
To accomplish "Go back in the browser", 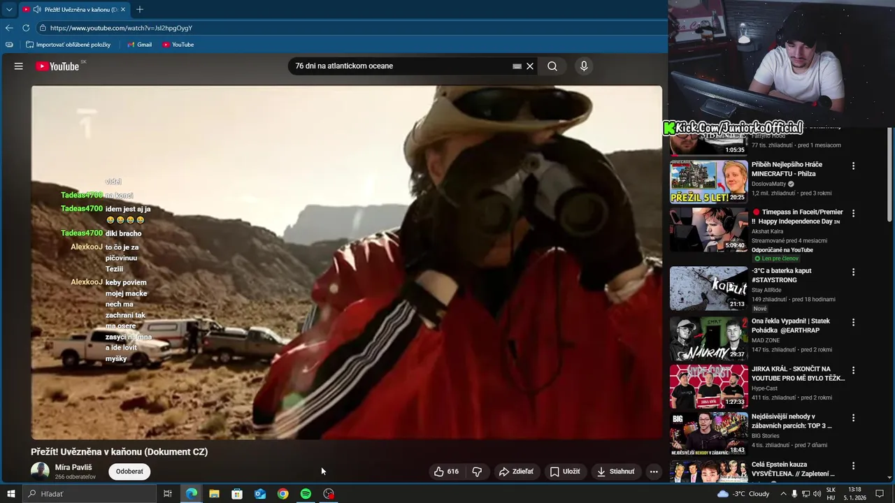I will tap(9, 28).
